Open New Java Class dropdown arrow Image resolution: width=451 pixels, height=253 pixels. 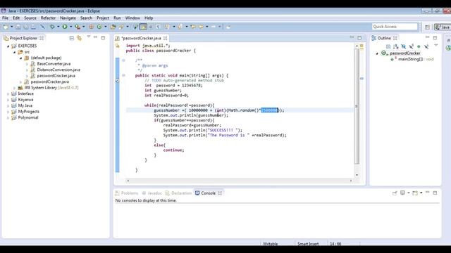[105, 27]
